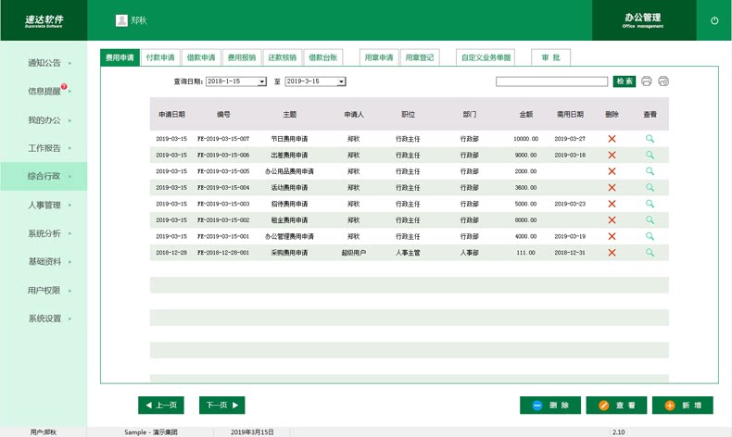Switch to the 费用申请 tab
Screen dimensions: 732x437
pos(120,57)
